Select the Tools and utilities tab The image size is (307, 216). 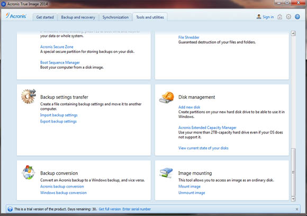[x=150, y=17]
